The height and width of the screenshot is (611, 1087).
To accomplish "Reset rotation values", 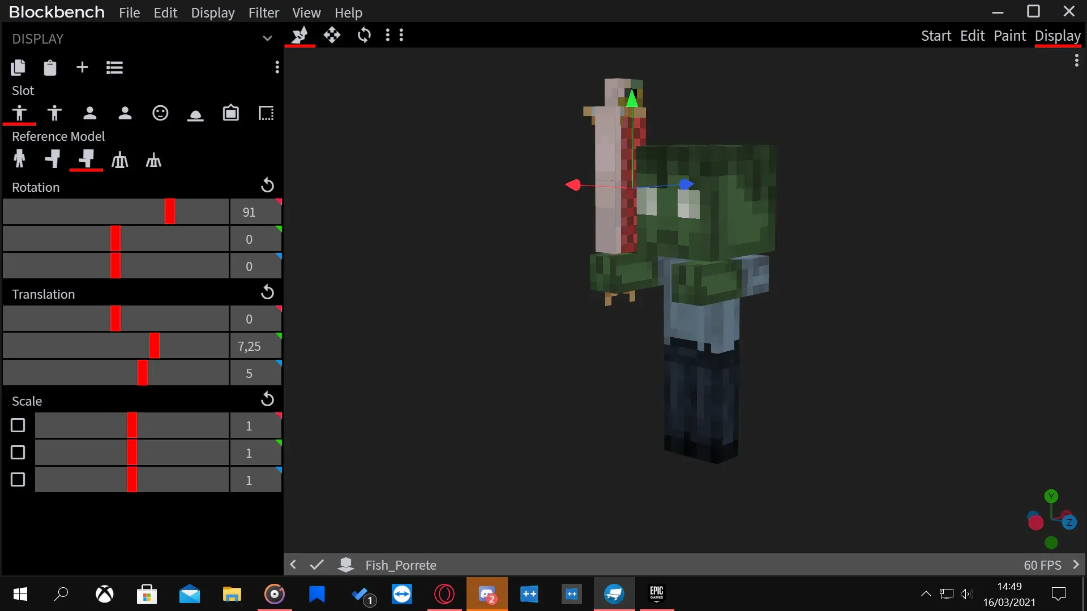I will click(267, 186).
